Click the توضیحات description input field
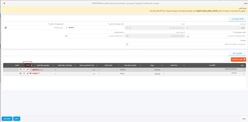248x122 pixels. pos(186,44)
